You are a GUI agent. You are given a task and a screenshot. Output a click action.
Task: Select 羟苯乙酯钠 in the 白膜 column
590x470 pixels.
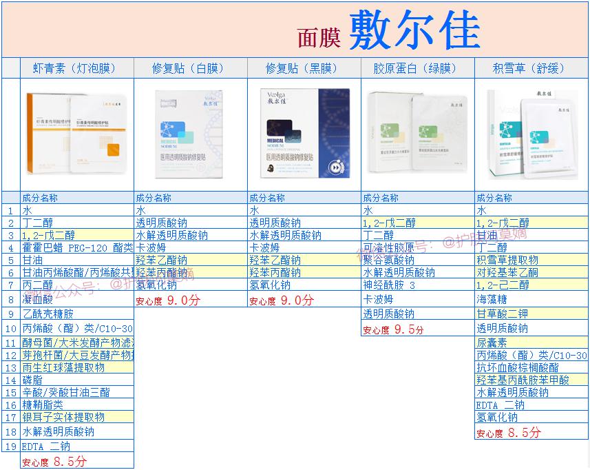191,260
